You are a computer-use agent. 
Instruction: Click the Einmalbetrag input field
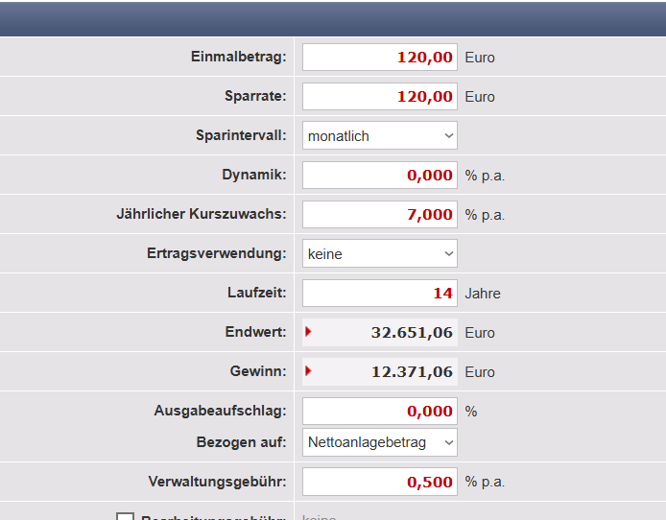pyautogui.click(x=380, y=58)
